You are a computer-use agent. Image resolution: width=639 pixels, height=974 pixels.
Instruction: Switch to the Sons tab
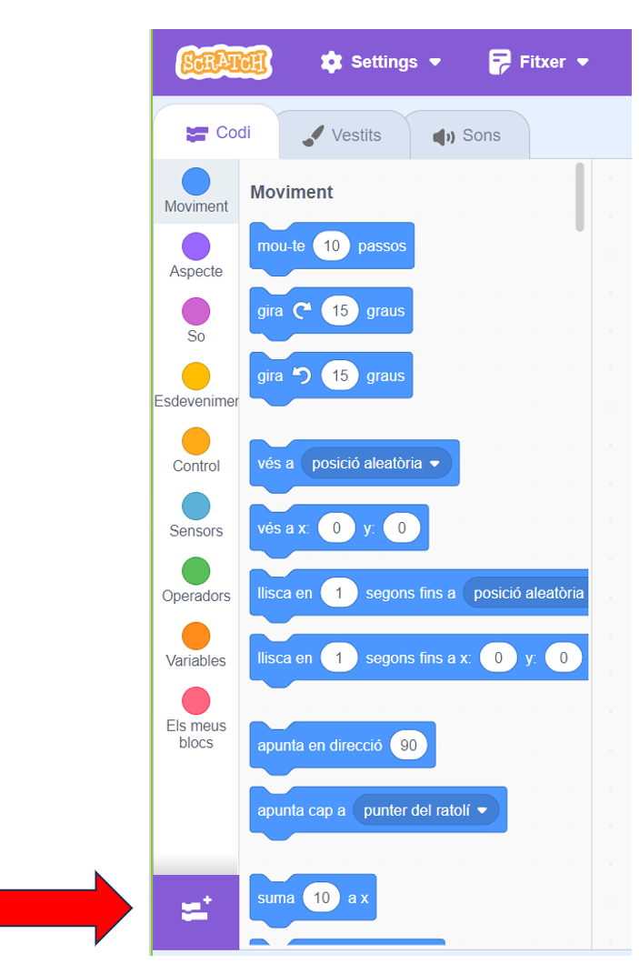(467, 136)
